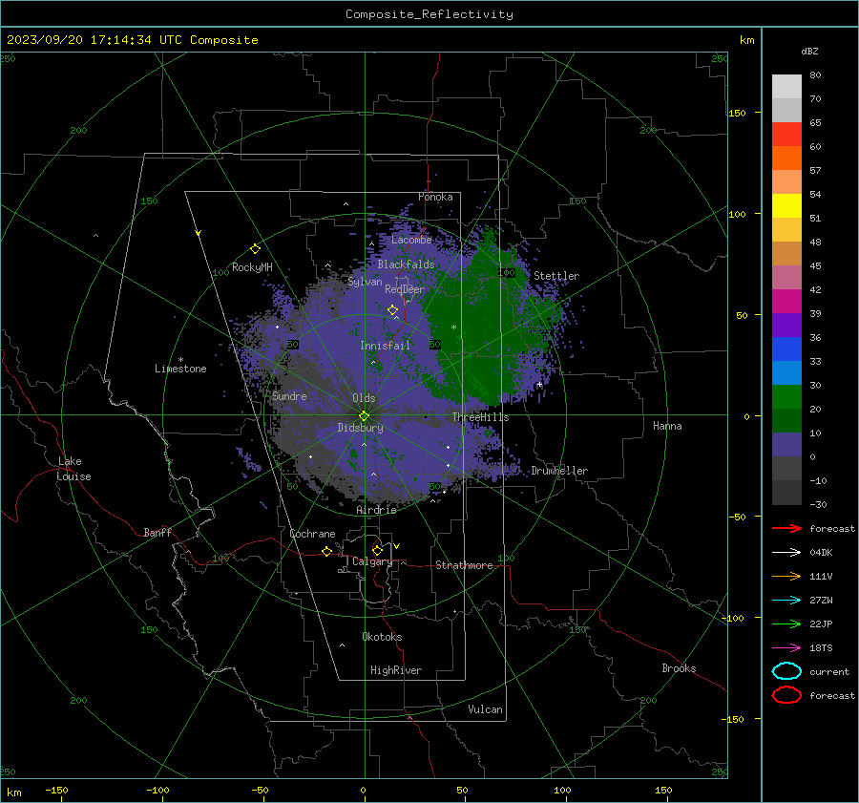Viewport: 859px width, 803px height.
Task: Click the red forecast ellipse icon
Action: pyautogui.click(x=786, y=695)
